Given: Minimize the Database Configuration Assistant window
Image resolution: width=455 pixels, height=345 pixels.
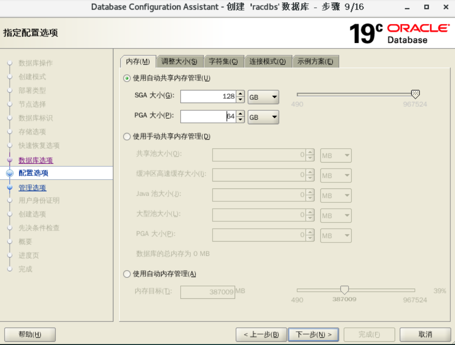Looking at the screenshot, I should click(407, 7).
